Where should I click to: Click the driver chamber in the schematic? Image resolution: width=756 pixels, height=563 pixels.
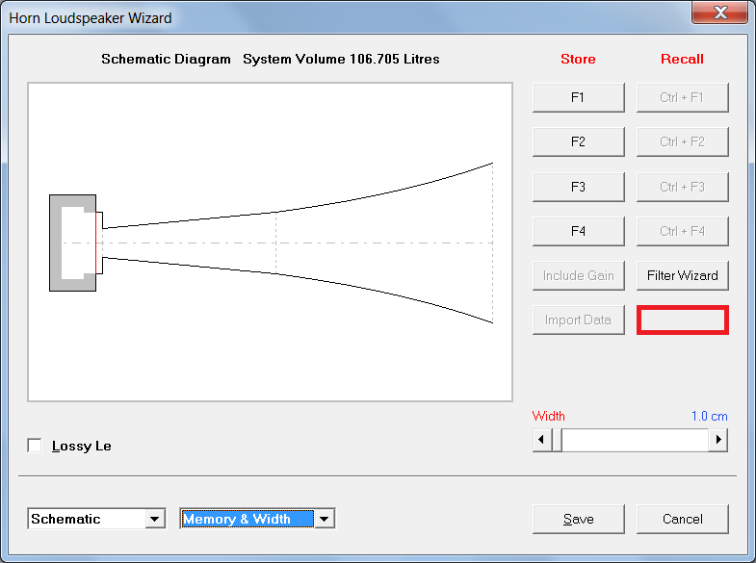(x=73, y=243)
